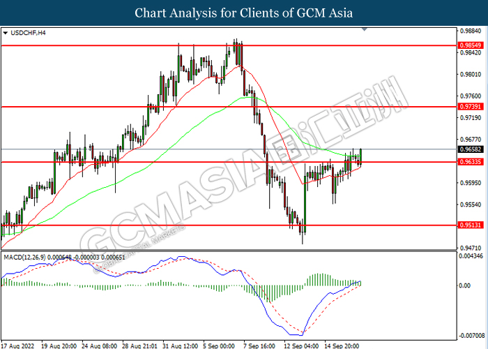Click the MACD scale value -0.007008
The height and width of the screenshot is (349, 488).
click(x=472, y=335)
